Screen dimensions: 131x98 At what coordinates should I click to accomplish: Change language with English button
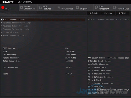click(x=108, y=13)
